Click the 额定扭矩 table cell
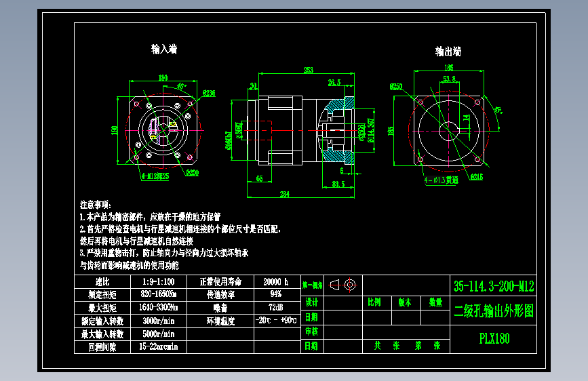The image size is (588, 381). (102, 295)
